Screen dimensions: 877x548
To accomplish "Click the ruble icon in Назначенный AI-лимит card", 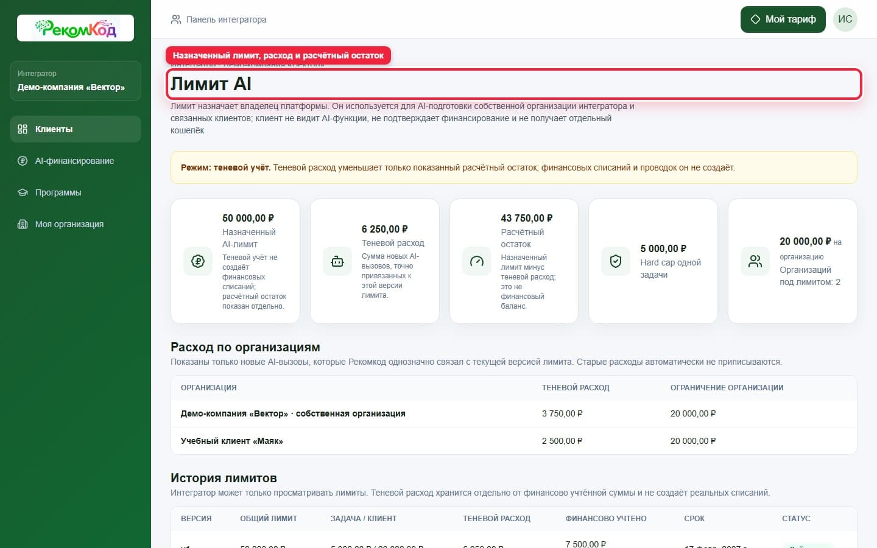I will pyautogui.click(x=198, y=261).
